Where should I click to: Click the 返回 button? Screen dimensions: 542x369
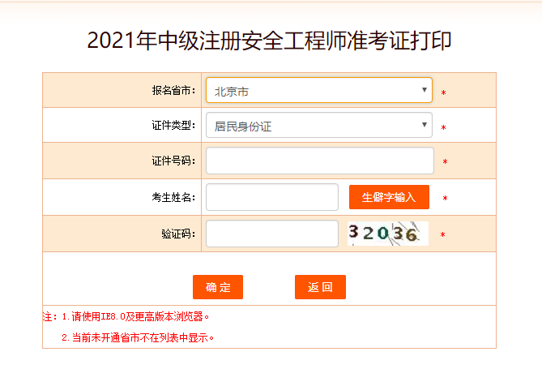pyautogui.click(x=320, y=287)
